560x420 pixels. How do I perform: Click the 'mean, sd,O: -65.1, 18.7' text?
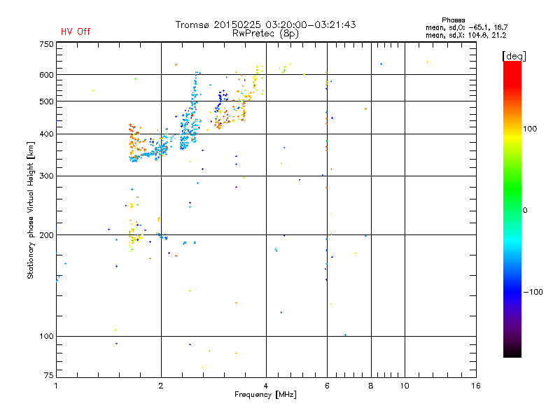pyautogui.click(x=466, y=27)
